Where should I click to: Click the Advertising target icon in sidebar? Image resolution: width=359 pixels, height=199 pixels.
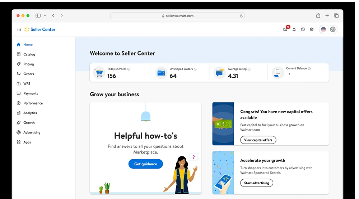click(x=19, y=132)
